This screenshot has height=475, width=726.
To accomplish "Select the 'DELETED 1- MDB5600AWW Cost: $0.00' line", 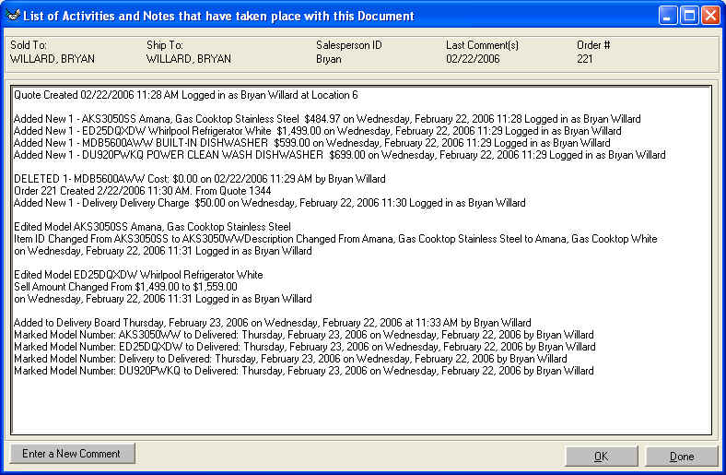I will pyautogui.click(x=200, y=179).
